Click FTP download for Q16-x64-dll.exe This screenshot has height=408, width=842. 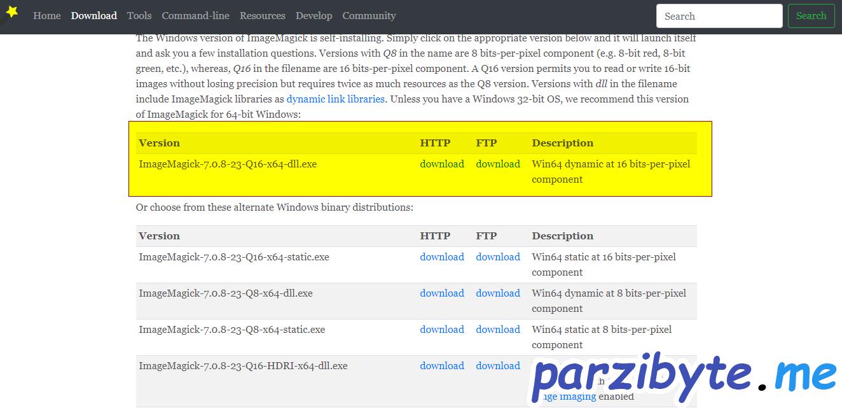coord(498,164)
